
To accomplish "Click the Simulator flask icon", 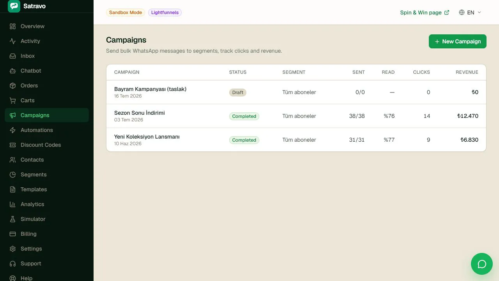I will (13, 219).
